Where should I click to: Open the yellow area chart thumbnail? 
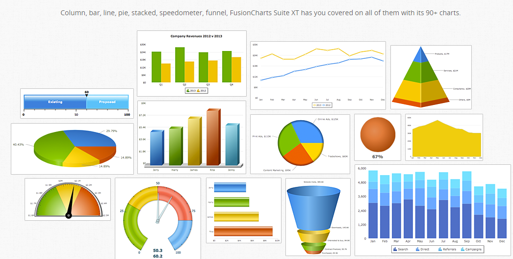[x=444, y=137]
